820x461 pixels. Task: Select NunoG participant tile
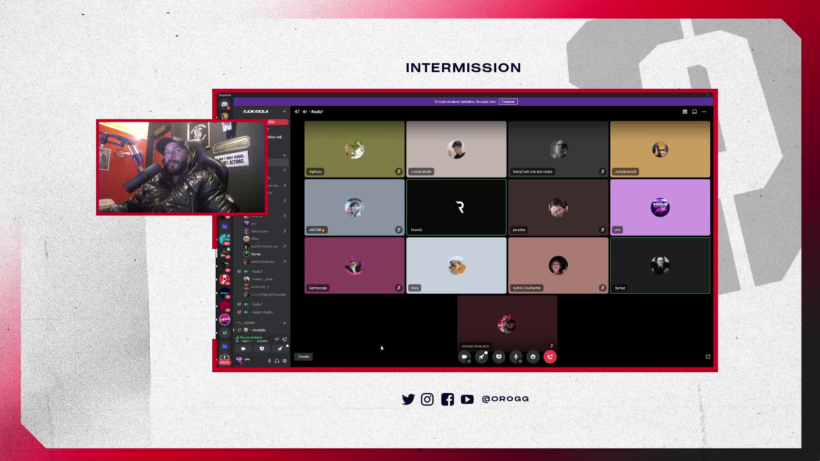tap(456, 207)
